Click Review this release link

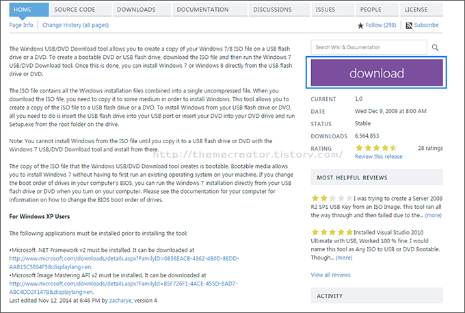[x=378, y=156]
